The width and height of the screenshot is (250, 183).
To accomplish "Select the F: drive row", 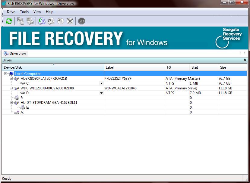I will point(125,98).
